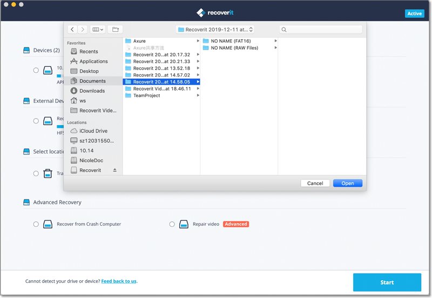The width and height of the screenshot is (432, 298).
Task: Open the column view options dropdown
Action: point(98,30)
